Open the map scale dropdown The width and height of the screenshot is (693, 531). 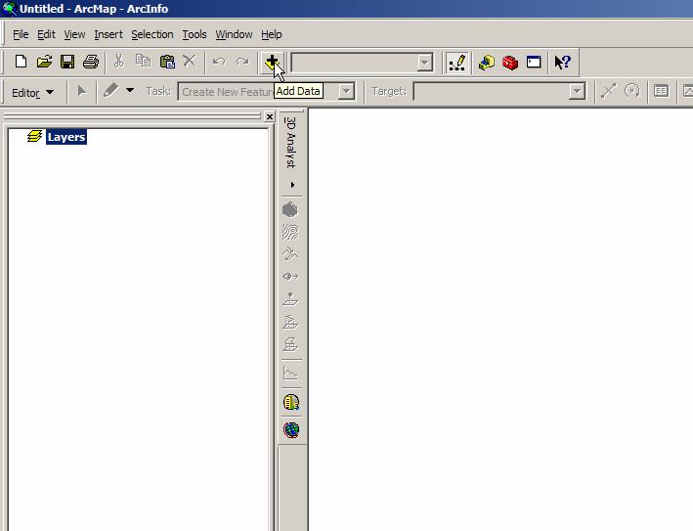(425, 63)
